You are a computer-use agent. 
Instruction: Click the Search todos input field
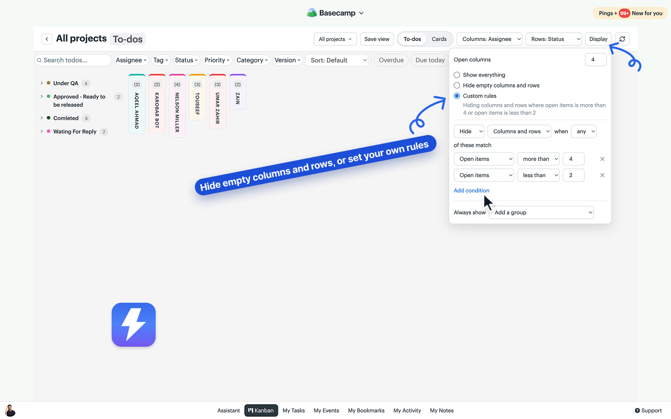[73, 60]
